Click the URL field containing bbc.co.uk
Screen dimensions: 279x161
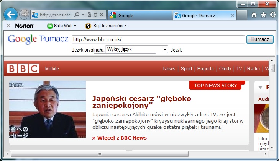[x=158, y=39]
